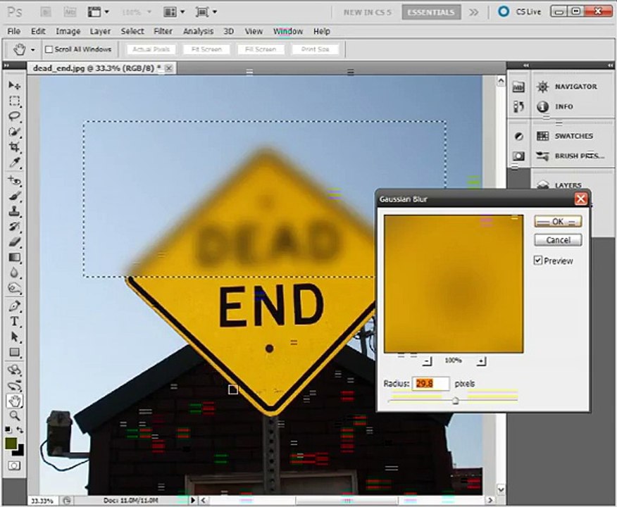Select the Rectangular Marquee tool

point(15,101)
